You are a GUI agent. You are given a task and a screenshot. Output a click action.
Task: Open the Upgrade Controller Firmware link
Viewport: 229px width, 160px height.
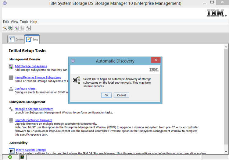(x=34, y=120)
